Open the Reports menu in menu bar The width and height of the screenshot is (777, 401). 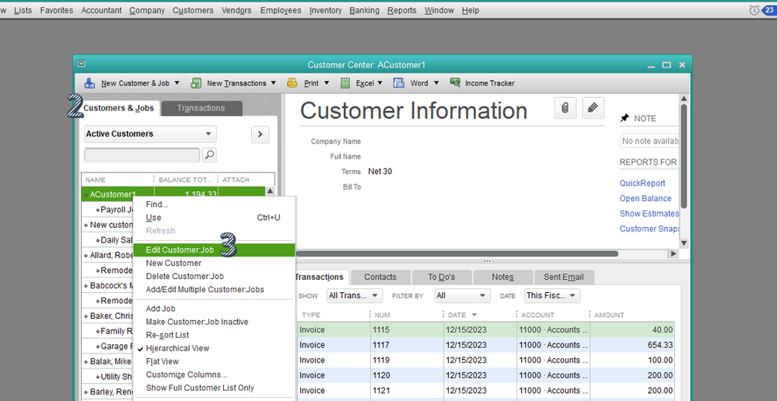point(402,10)
